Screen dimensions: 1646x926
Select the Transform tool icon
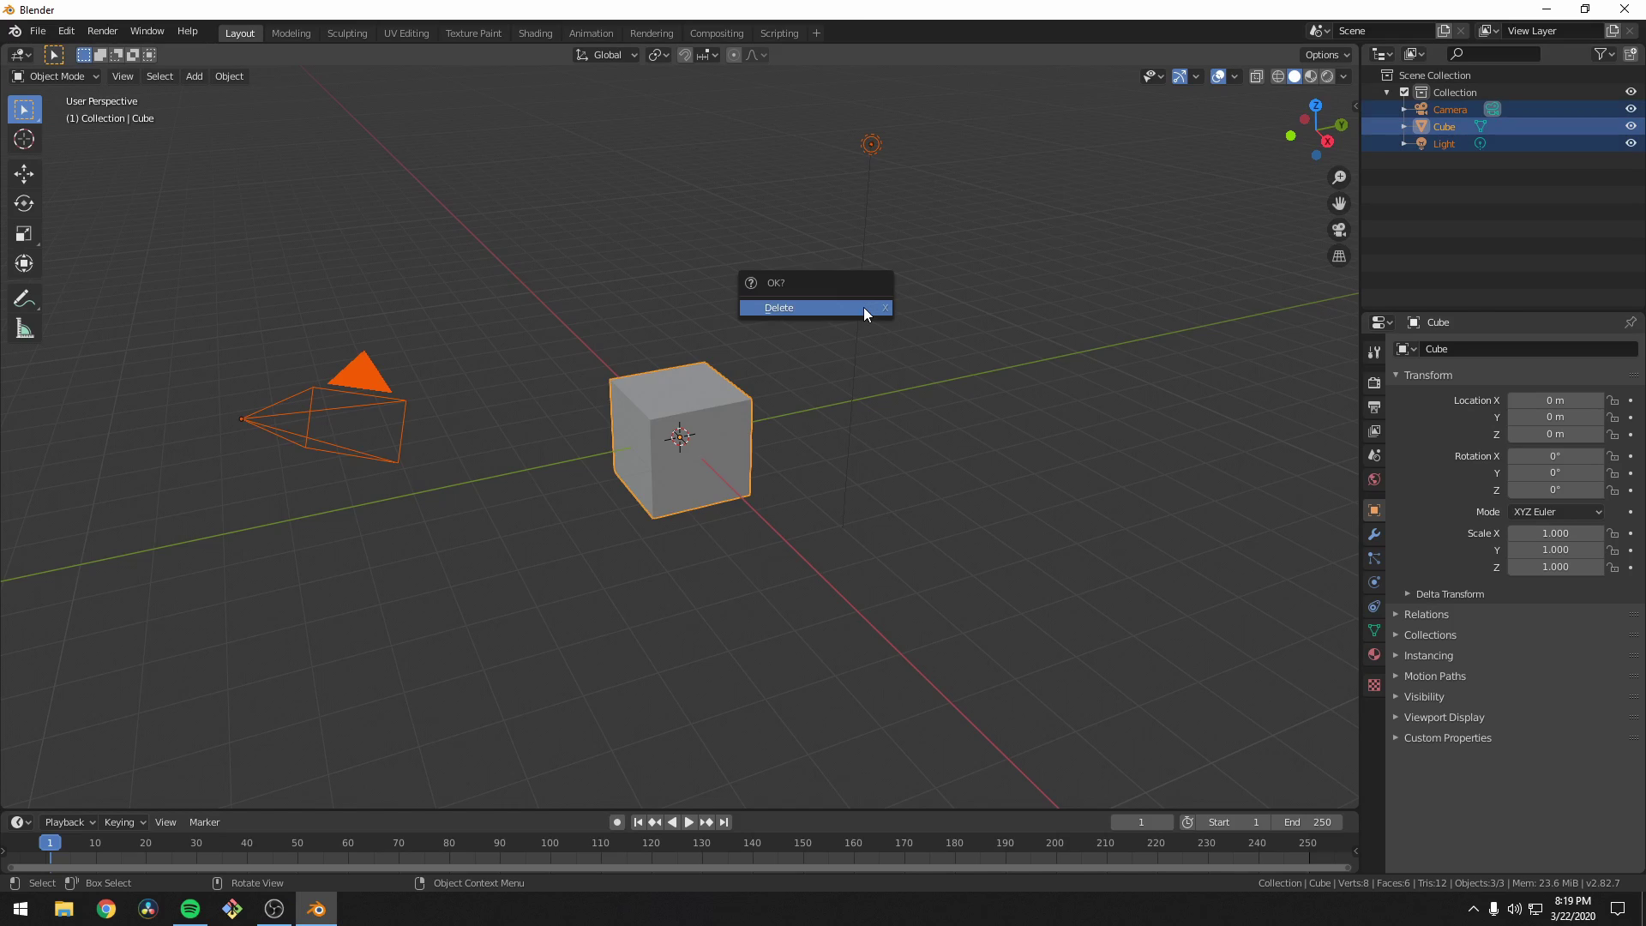[25, 263]
